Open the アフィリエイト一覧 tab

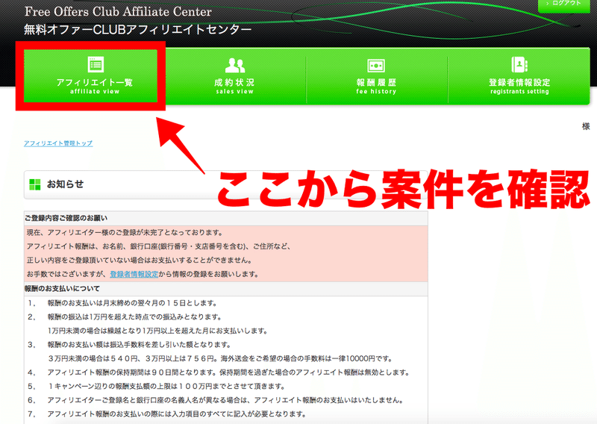(90, 76)
